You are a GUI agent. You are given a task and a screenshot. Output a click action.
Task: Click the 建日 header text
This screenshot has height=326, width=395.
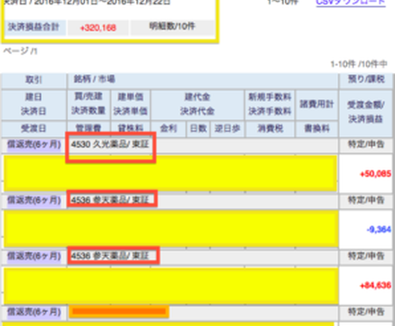pyautogui.click(x=33, y=97)
